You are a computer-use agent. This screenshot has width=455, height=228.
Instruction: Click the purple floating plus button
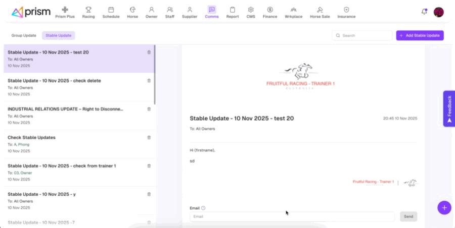(444, 207)
